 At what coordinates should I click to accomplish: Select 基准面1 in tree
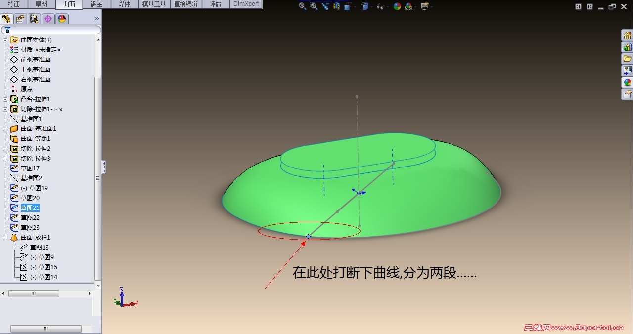tap(31, 119)
